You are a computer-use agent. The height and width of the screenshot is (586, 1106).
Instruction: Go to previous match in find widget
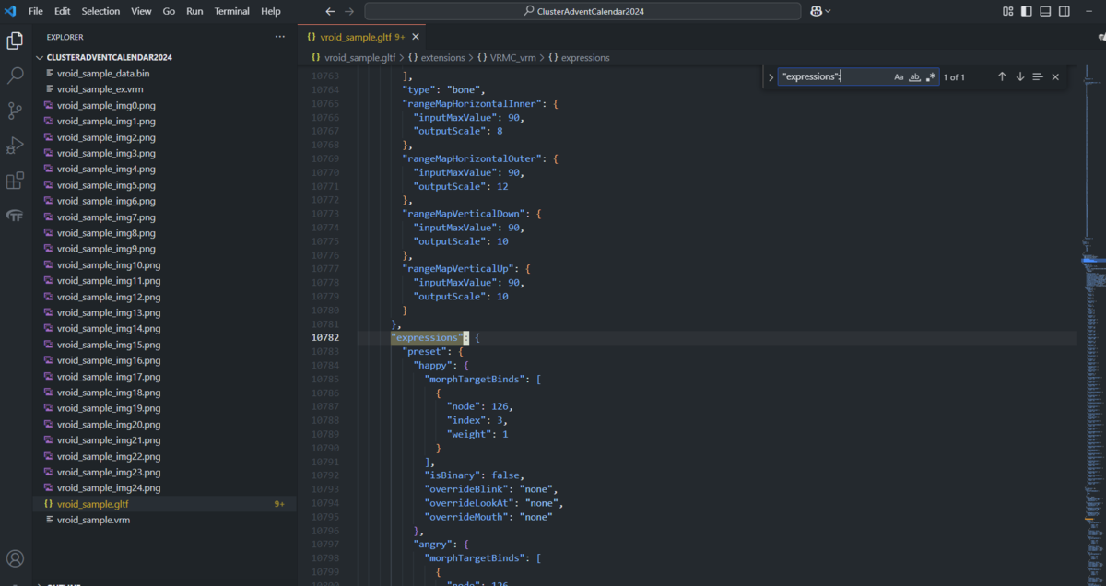[1002, 77]
